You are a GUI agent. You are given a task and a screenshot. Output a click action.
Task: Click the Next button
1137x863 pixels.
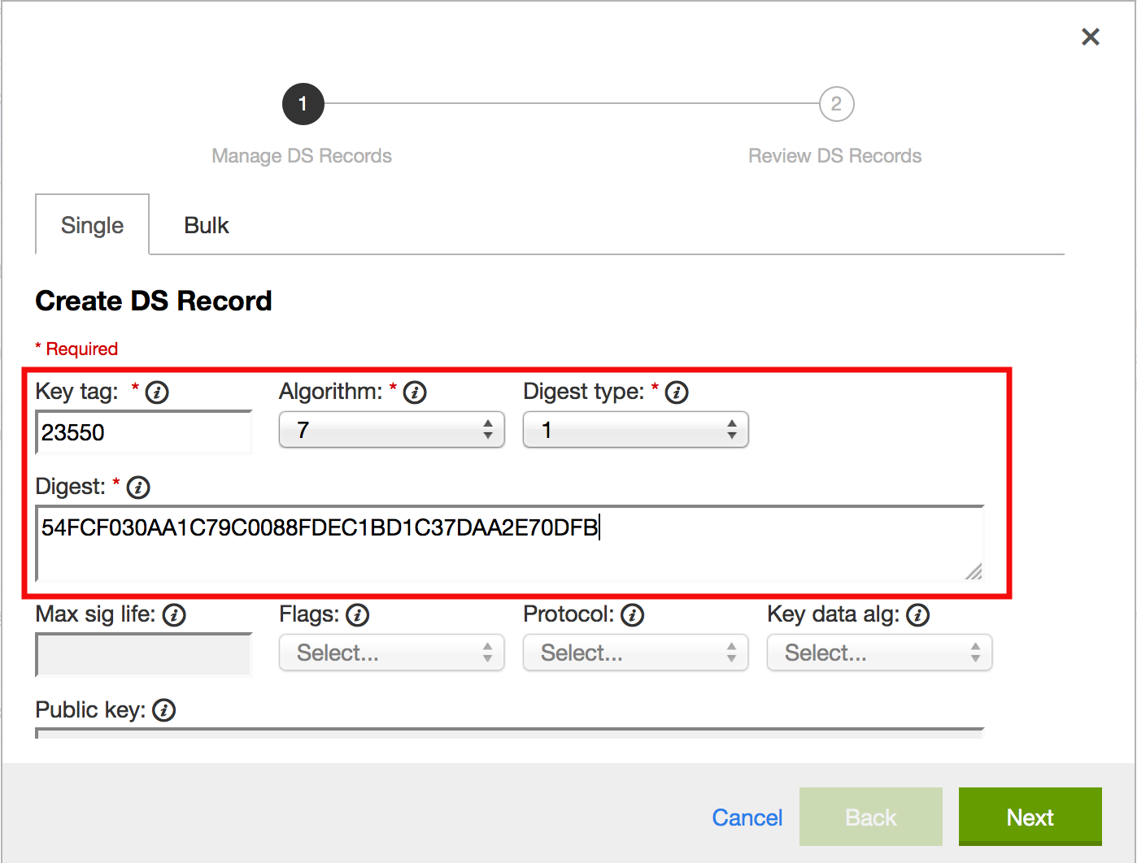pyautogui.click(x=1030, y=817)
